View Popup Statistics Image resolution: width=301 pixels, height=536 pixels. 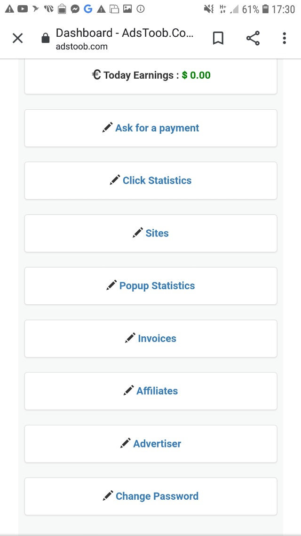pos(157,286)
